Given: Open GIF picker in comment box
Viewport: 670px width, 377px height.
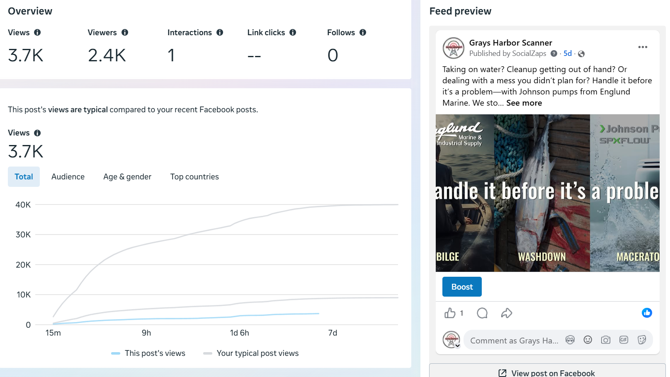Looking at the screenshot, I should (624, 340).
